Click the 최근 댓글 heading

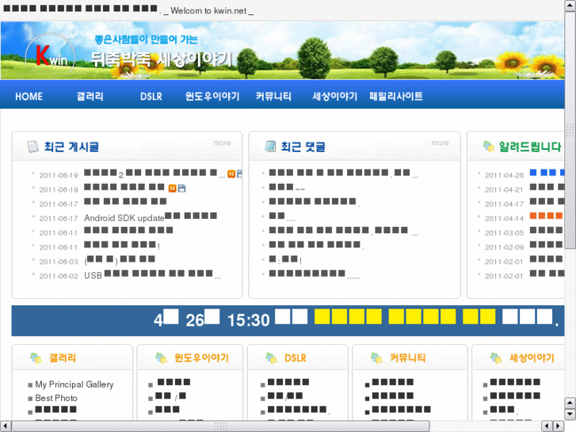(x=303, y=147)
